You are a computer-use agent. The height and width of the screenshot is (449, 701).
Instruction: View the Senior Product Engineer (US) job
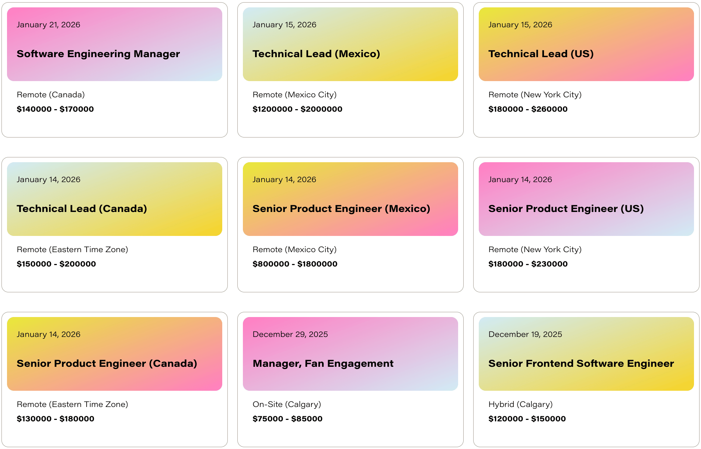point(566,209)
